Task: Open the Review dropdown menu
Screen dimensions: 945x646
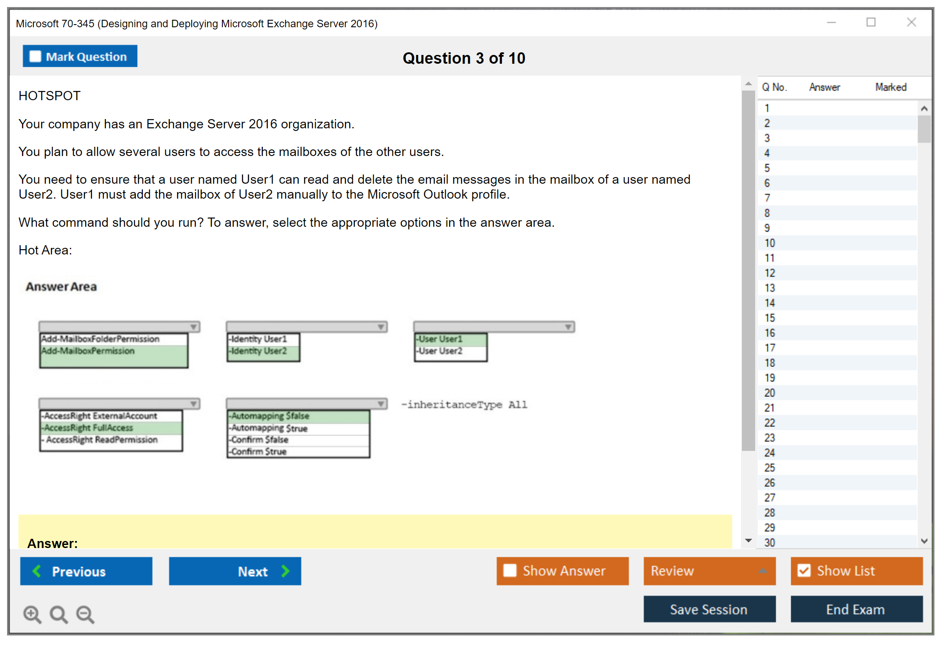Action: coord(763,571)
